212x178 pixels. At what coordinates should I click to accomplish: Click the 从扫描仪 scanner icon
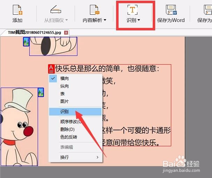pos(56,9)
